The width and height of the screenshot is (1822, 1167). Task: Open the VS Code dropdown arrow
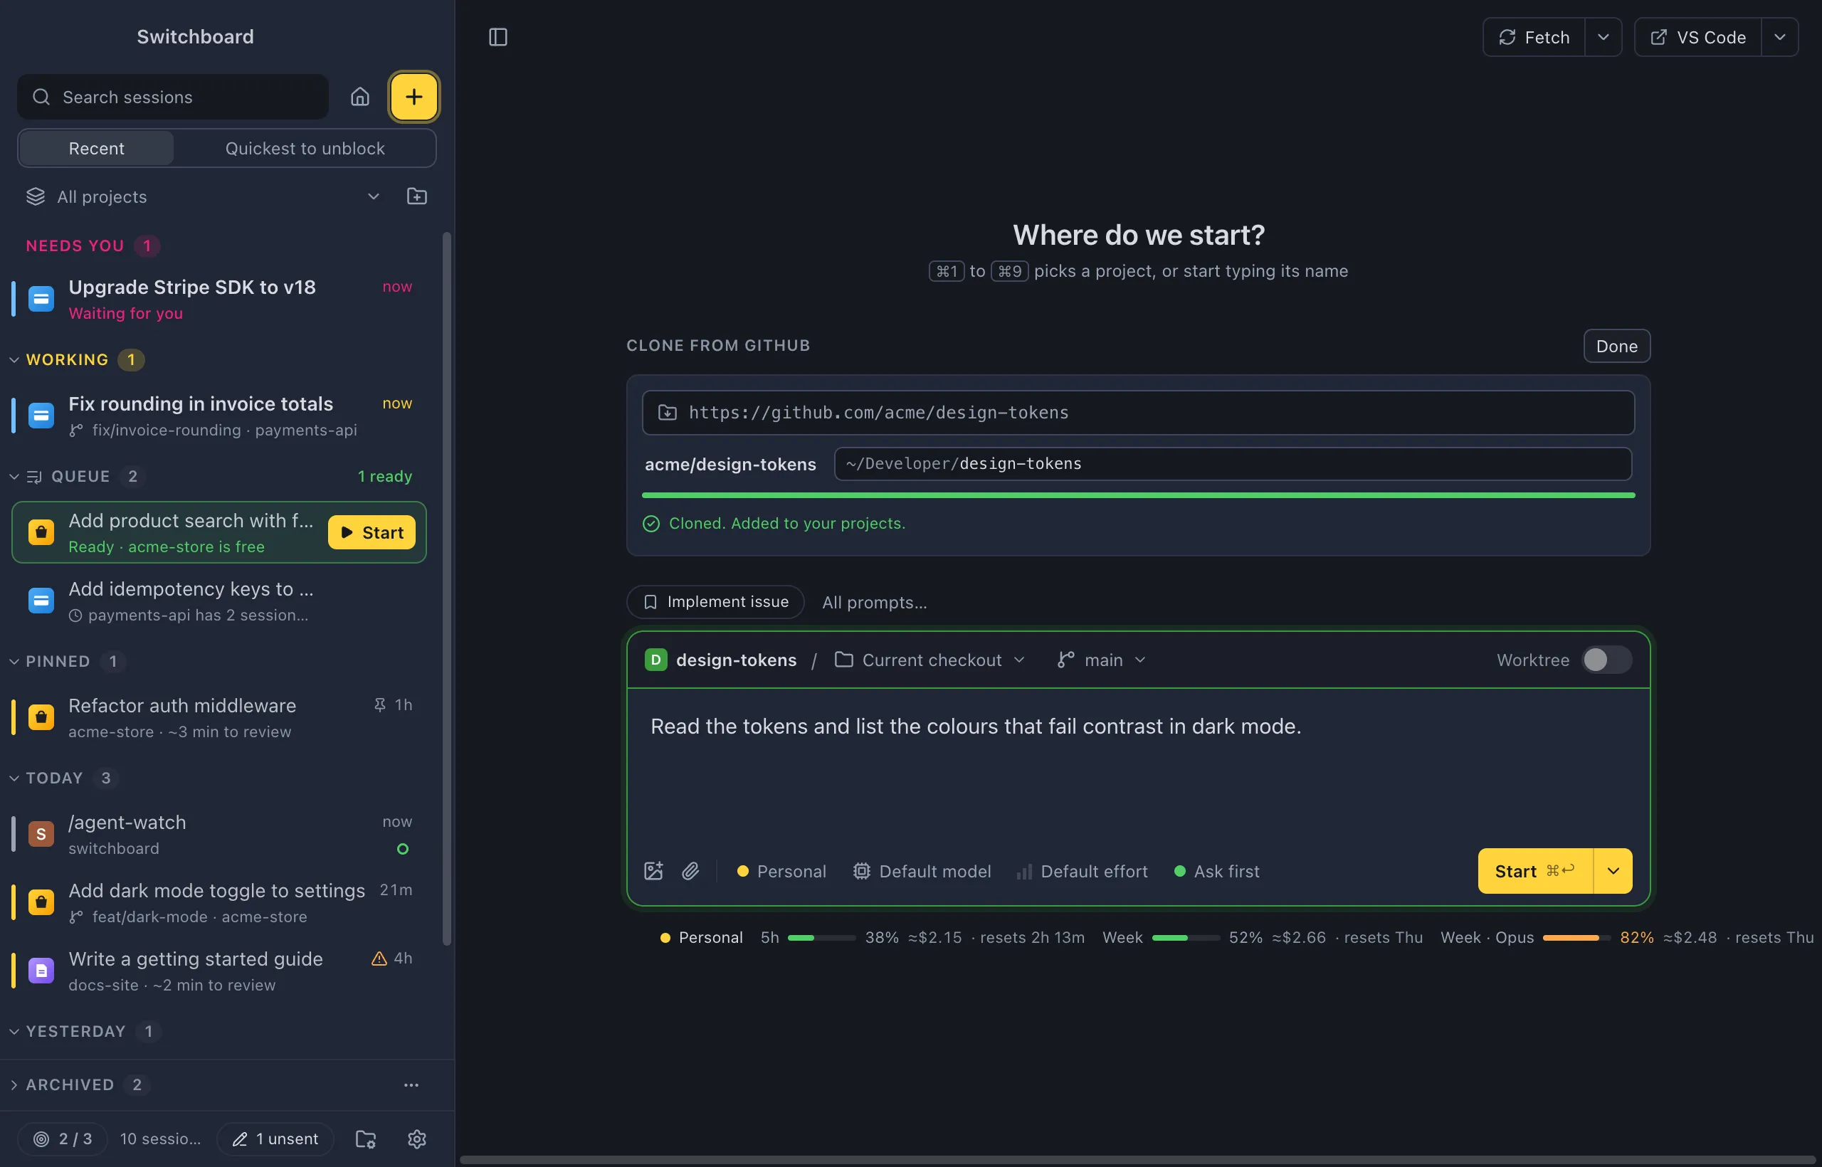pos(1779,37)
